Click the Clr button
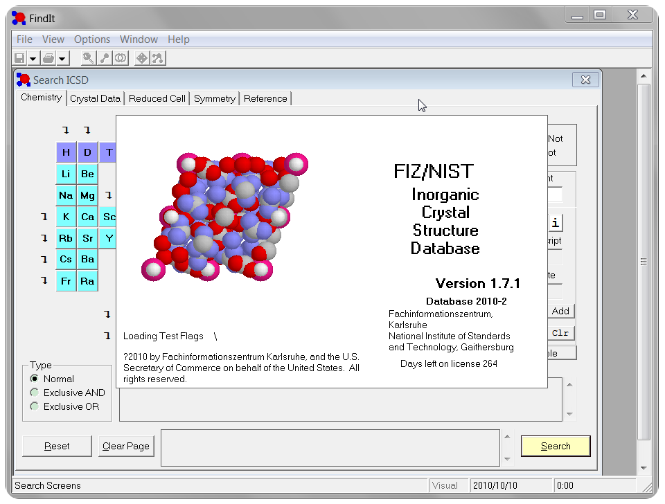Screen dimensions: 665x504 pos(560,333)
